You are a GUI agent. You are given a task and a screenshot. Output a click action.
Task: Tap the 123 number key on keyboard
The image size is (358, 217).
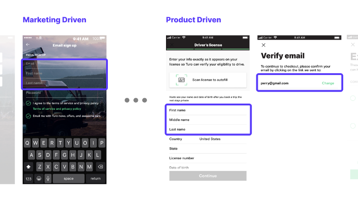point(29,179)
